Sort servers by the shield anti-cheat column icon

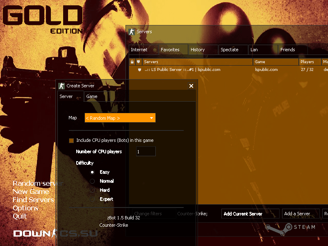[x=138, y=62]
